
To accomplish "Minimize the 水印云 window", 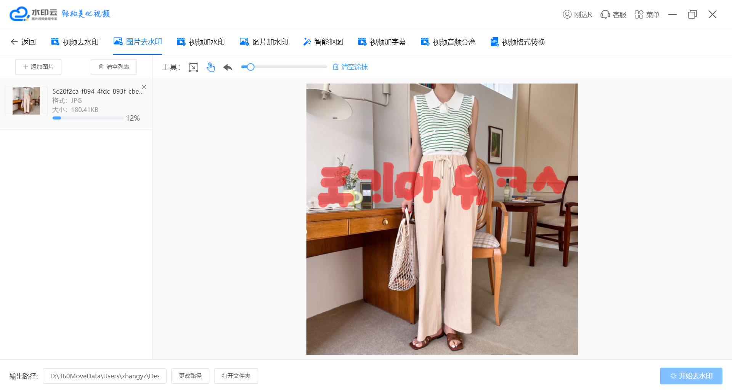I will [x=673, y=14].
